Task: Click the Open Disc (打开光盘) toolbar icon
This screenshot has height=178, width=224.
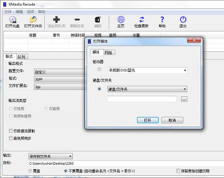Action: [x=13, y=20]
